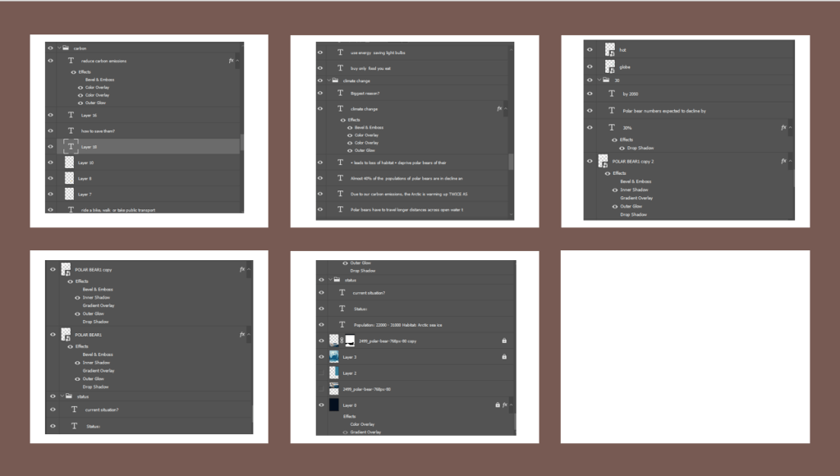
Task: Select the 'use energy saving light bulbs' layer
Action: coord(378,53)
